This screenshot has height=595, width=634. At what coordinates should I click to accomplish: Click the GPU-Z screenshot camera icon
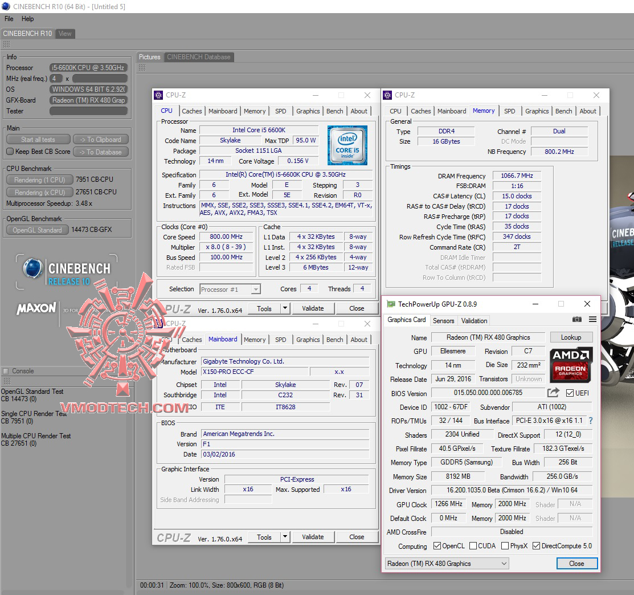(x=577, y=320)
